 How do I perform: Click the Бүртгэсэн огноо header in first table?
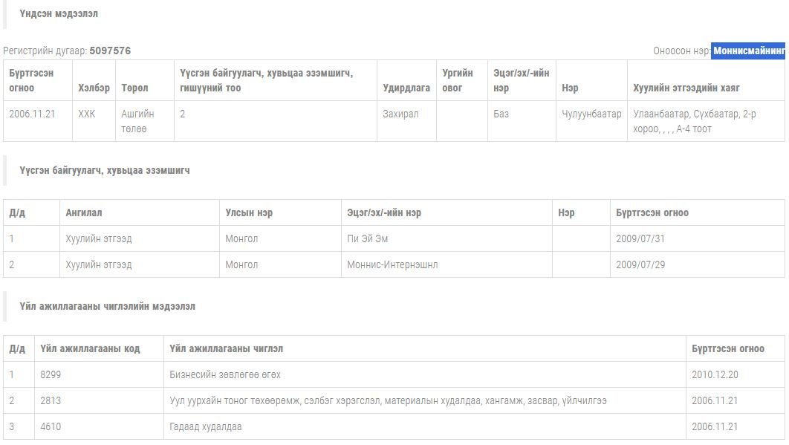tap(32, 80)
